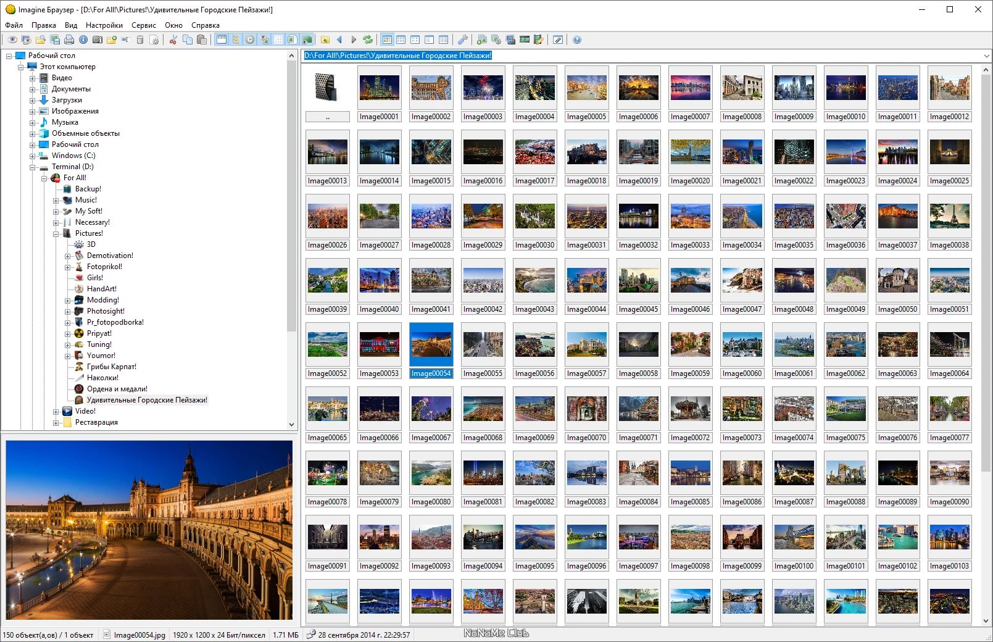This screenshot has width=993, height=642.
Task: Click the blue back arrow icon
Action: coord(339,40)
